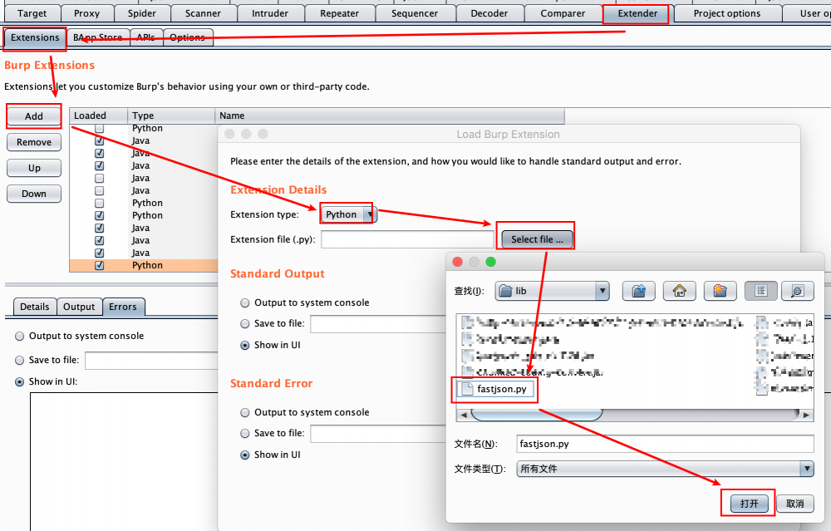Go up one folder level in file chooser
This screenshot has height=531, width=831.
(x=638, y=291)
